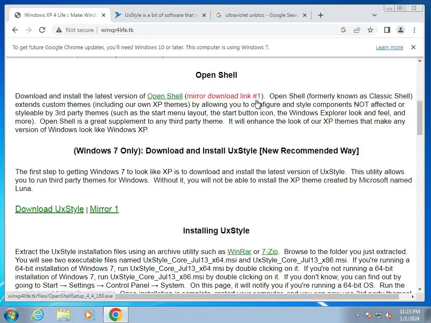This screenshot has height=323, width=431.
Task: Switch to Windows XP 4 Life tab
Action: (x=60, y=15)
